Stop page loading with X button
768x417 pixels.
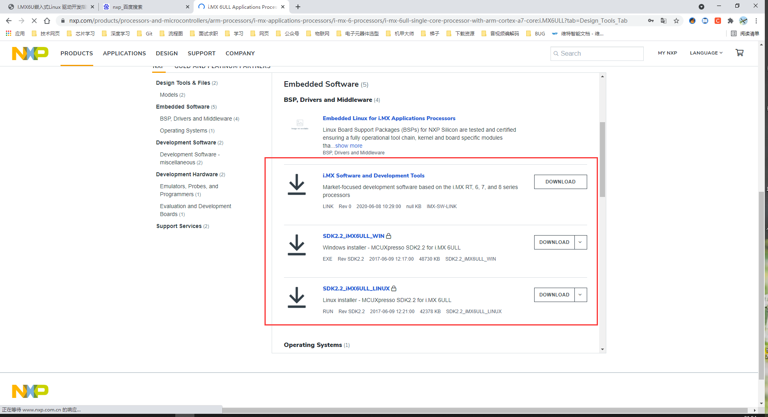[x=34, y=21]
